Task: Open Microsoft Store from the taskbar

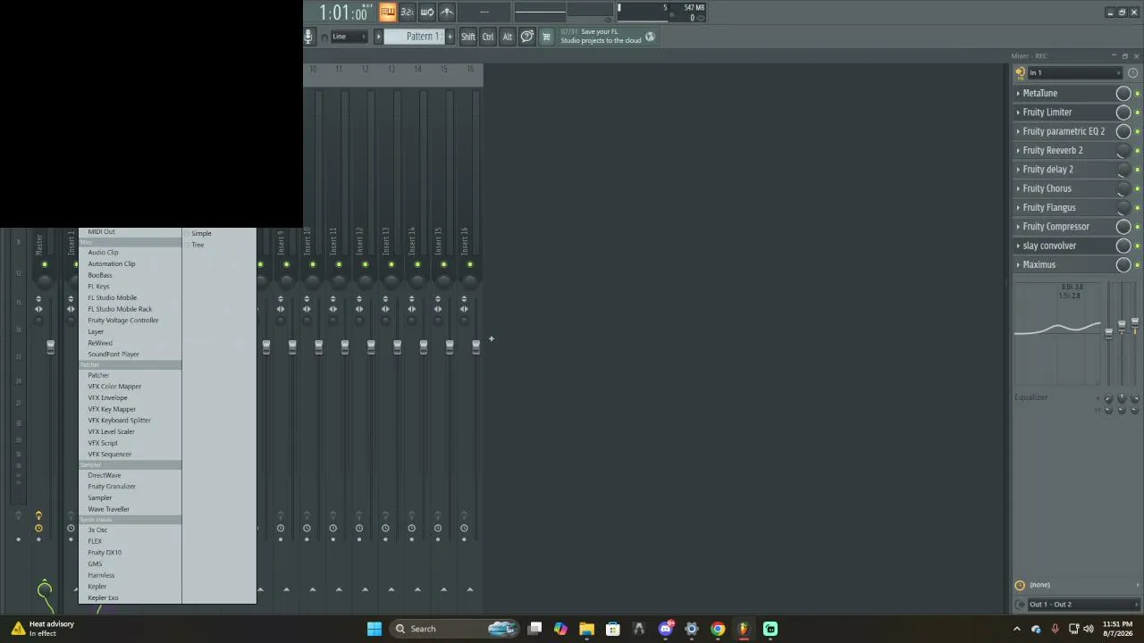Action: [x=612, y=629]
